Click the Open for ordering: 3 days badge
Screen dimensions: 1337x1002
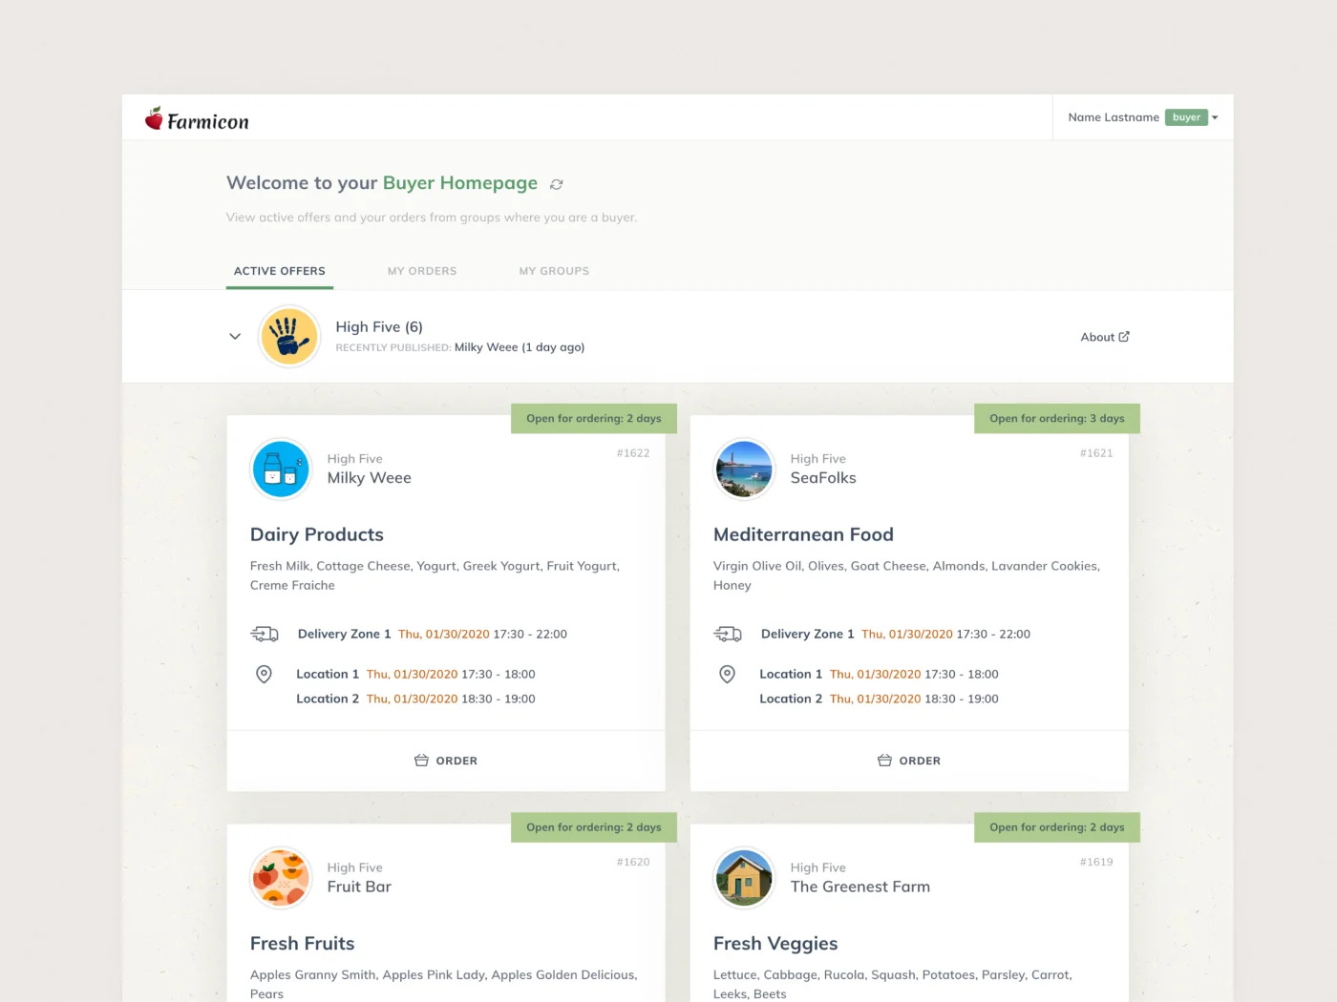coord(1057,418)
